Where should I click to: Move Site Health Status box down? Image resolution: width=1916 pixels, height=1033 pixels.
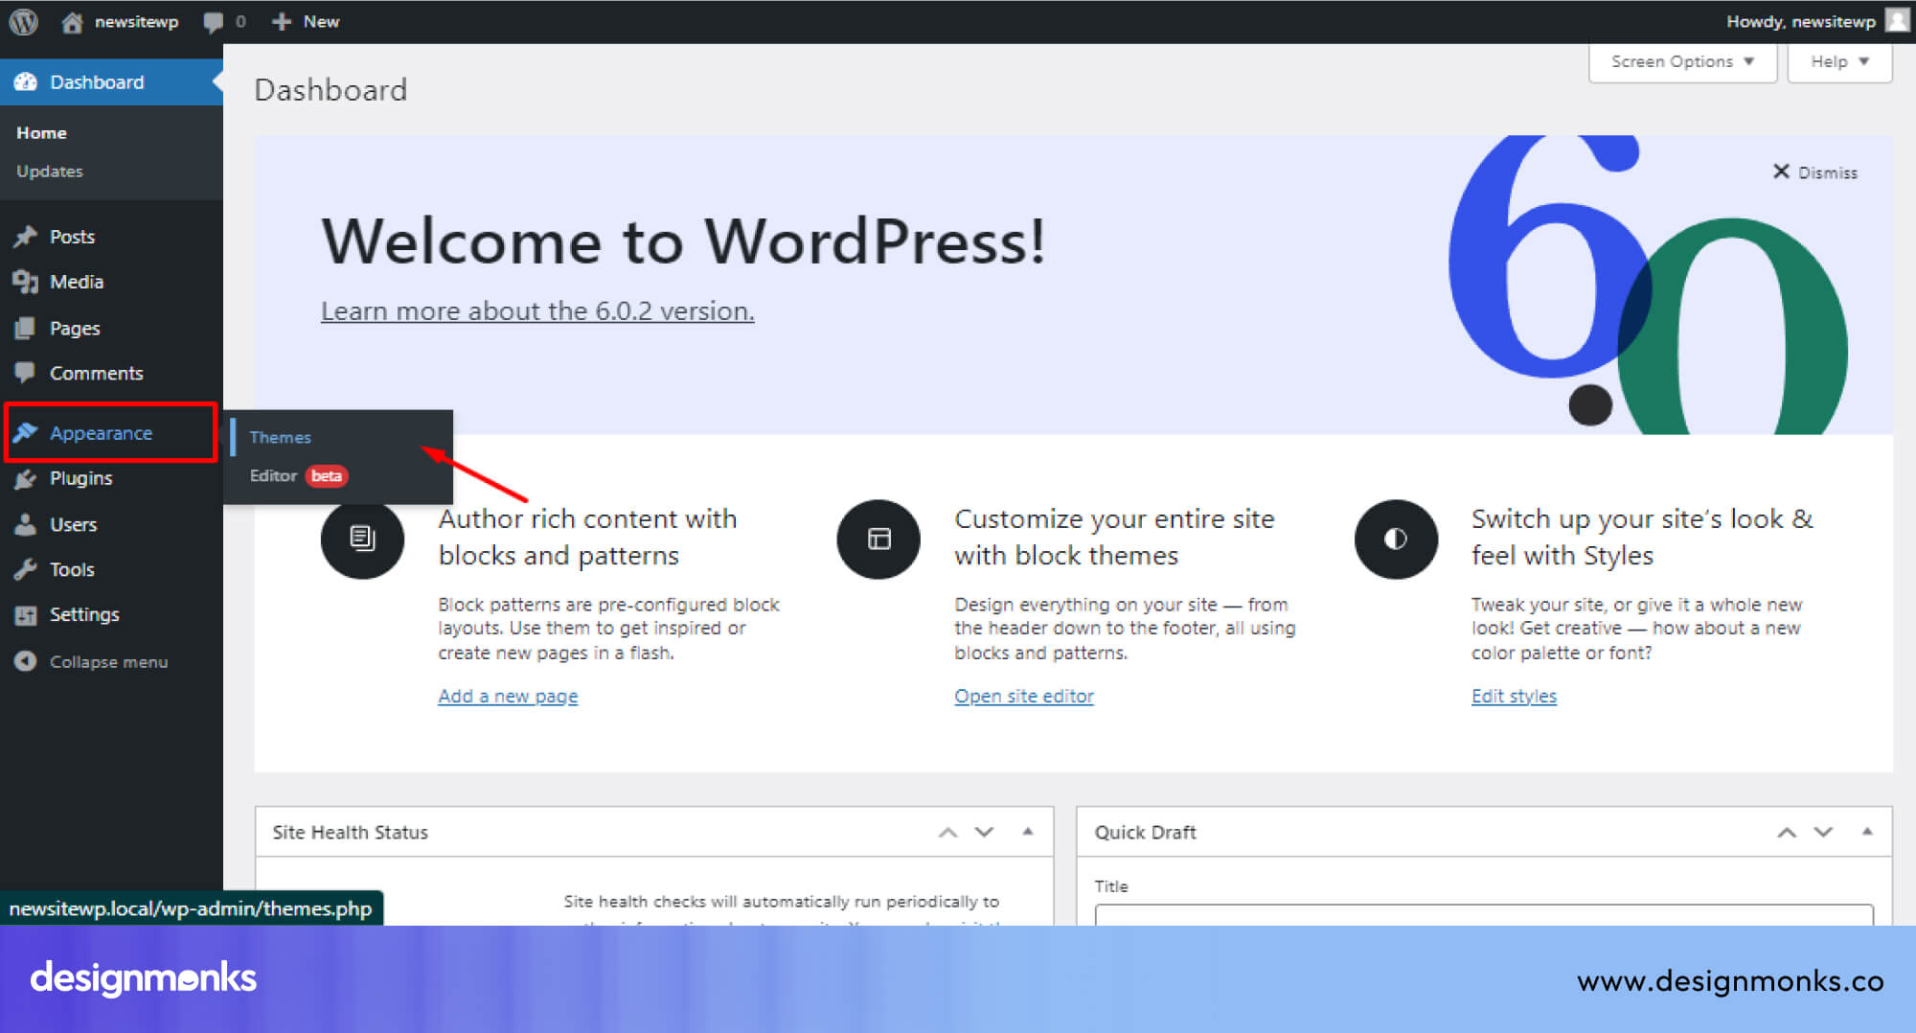tap(984, 832)
